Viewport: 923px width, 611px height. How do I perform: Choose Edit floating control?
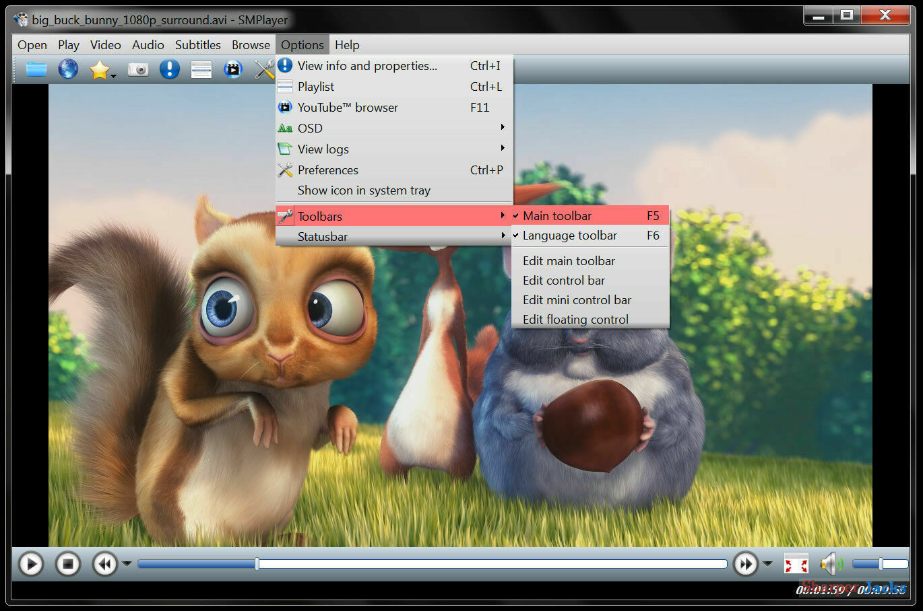tap(590, 320)
